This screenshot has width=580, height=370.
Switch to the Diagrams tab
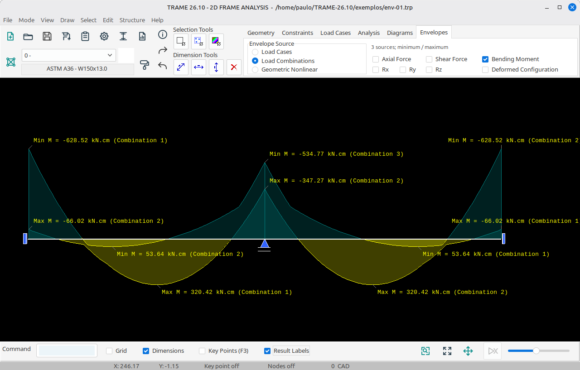400,33
